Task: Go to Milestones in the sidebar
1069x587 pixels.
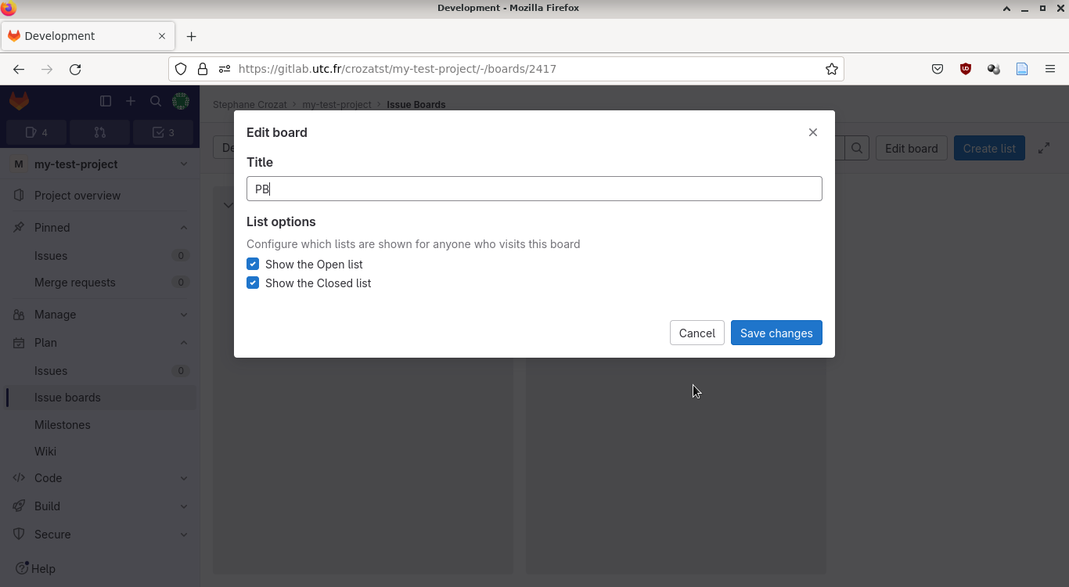Action: (63, 425)
